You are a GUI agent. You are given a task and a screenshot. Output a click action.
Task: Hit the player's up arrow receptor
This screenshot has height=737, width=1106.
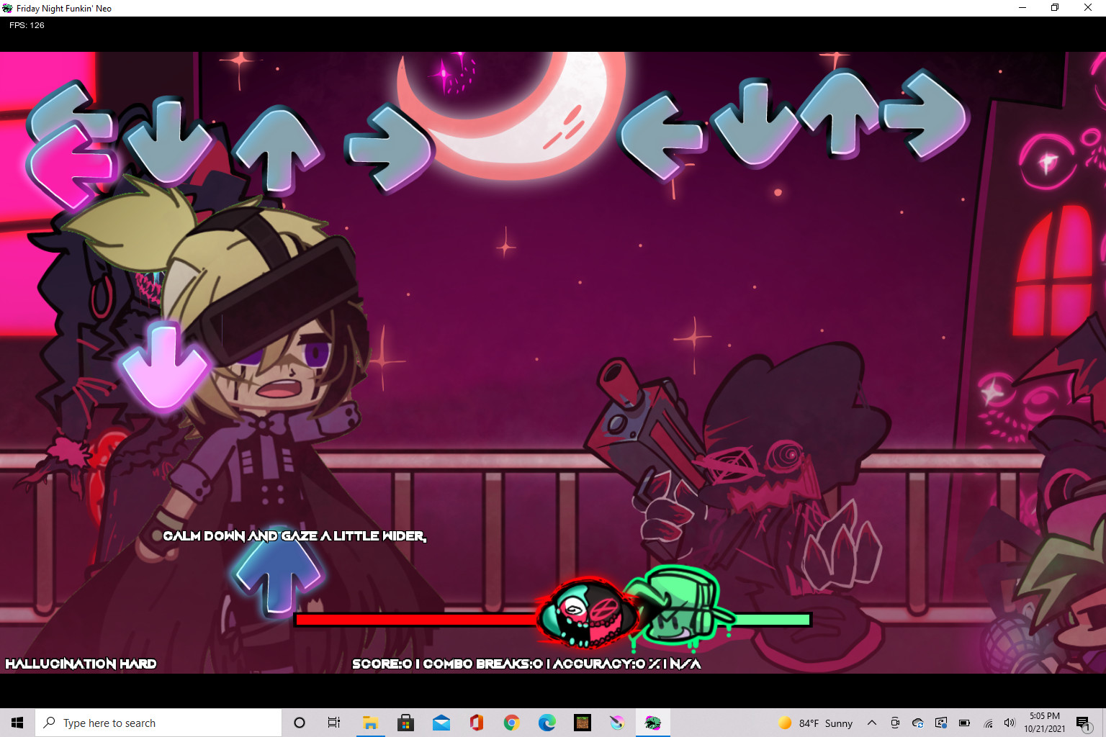[x=840, y=113]
